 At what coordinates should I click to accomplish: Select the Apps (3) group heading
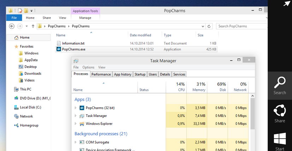[83, 99]
